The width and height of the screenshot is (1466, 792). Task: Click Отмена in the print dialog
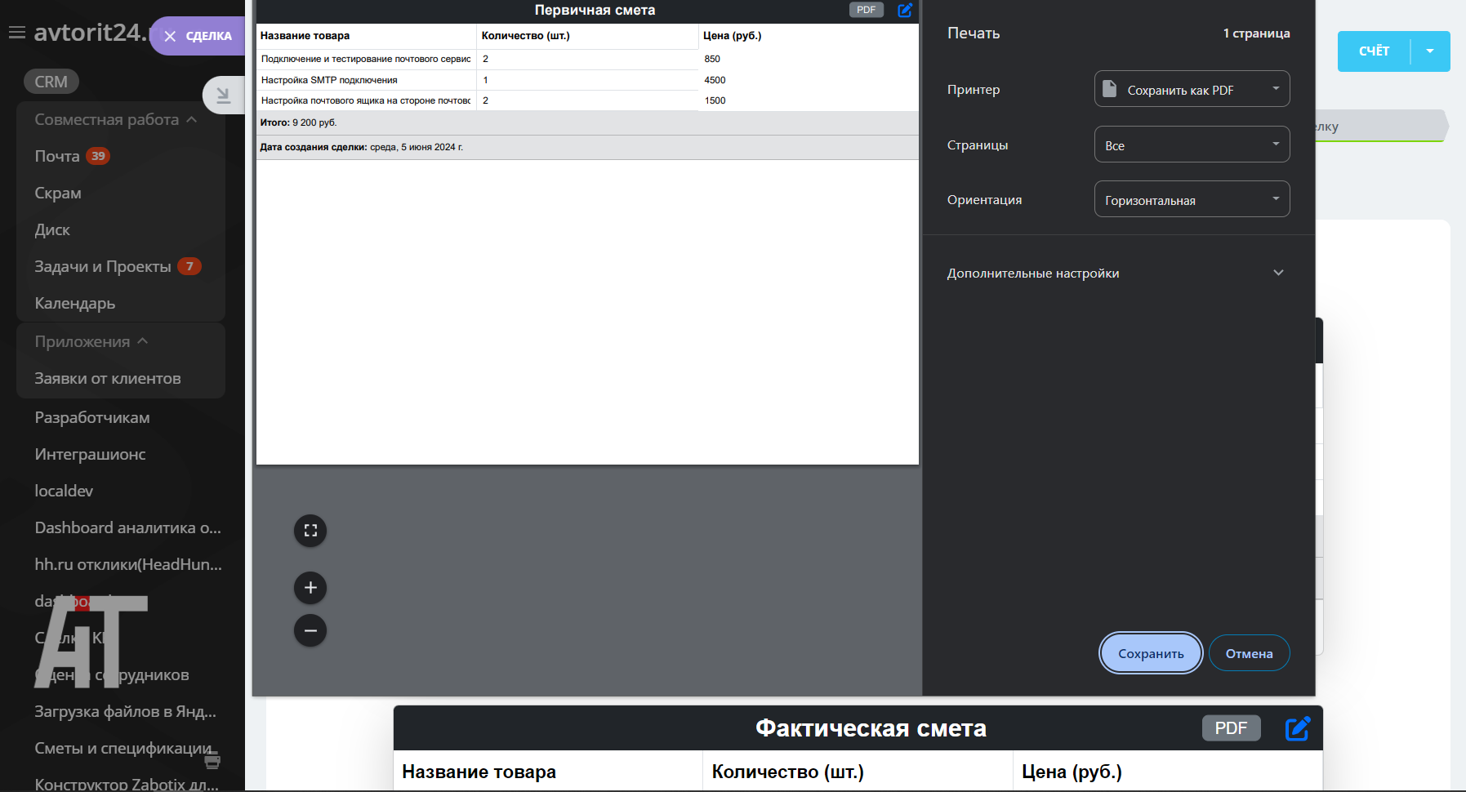click(1249, 653)
